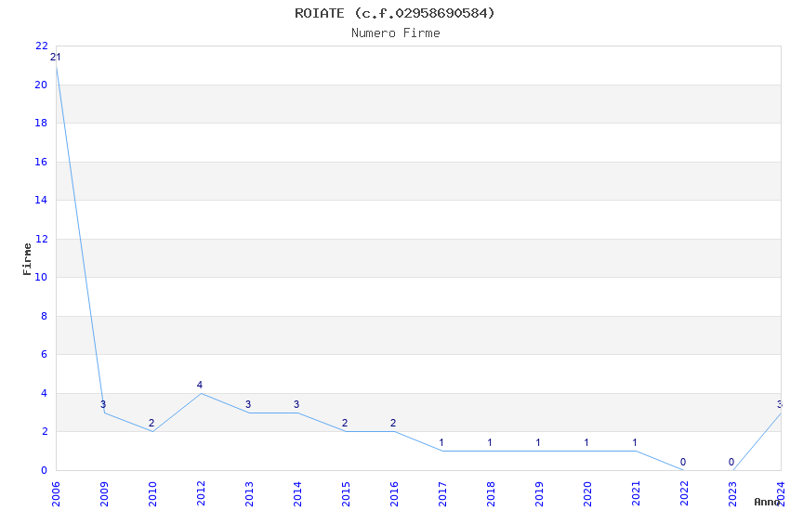Click the x-axis year label 2020

587,493
